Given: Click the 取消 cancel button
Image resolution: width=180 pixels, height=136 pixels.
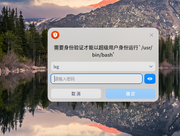Looking at the screenshot, I should pyautogui.click(x=76, y=94).
